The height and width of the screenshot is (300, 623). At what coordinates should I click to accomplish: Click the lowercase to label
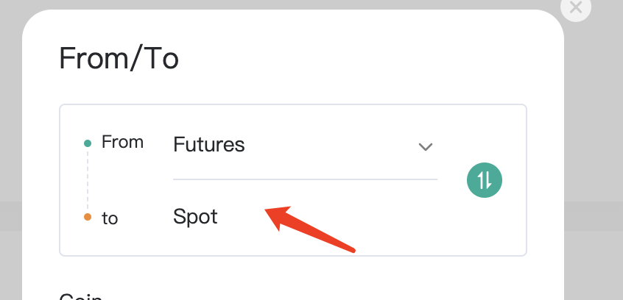(110, 218)
